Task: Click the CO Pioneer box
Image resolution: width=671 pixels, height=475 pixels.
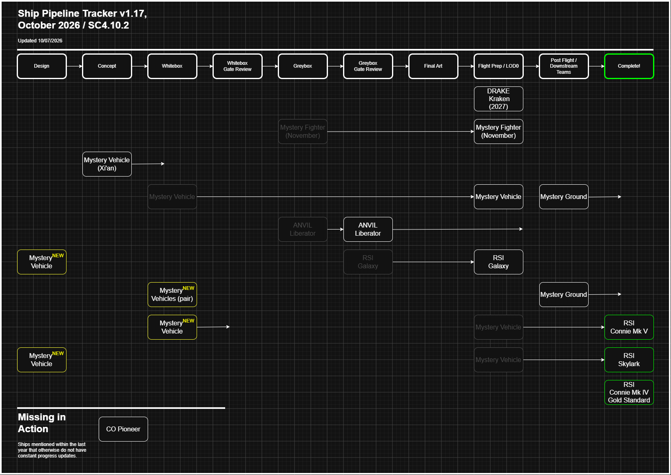Action: [x=123, y=429]
